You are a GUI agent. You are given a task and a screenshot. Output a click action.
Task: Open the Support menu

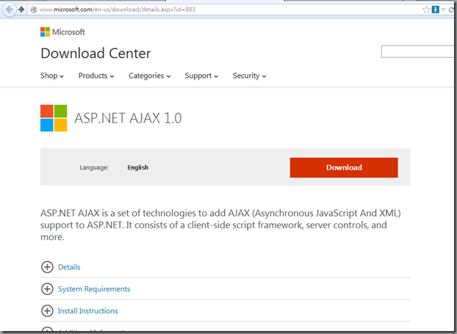click(201, 76)
